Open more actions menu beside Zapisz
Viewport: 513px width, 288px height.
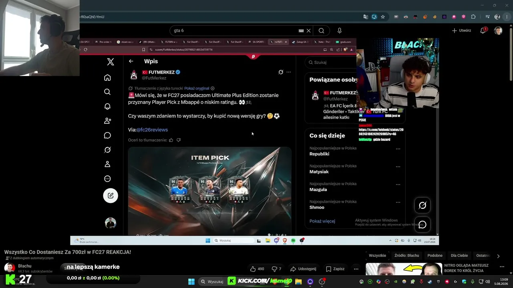356,269
